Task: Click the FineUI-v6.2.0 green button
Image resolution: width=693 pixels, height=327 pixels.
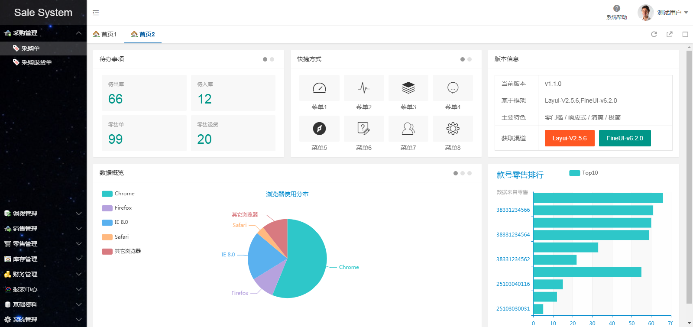Action: coord(625,138)
